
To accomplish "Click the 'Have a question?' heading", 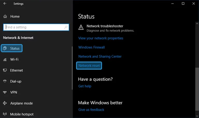I will pos(95,79).
